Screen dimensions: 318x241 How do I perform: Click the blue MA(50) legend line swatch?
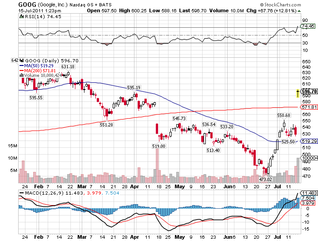coord(21,66)
